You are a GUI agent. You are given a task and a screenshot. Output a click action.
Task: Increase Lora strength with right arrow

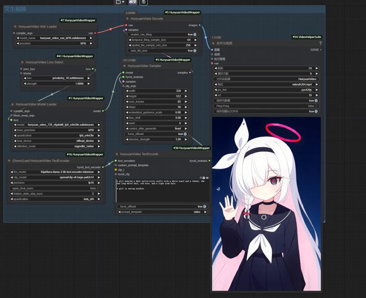coord(89,84)
